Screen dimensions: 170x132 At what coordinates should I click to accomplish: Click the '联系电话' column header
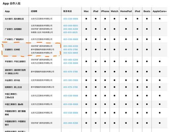tap(67, 11)
